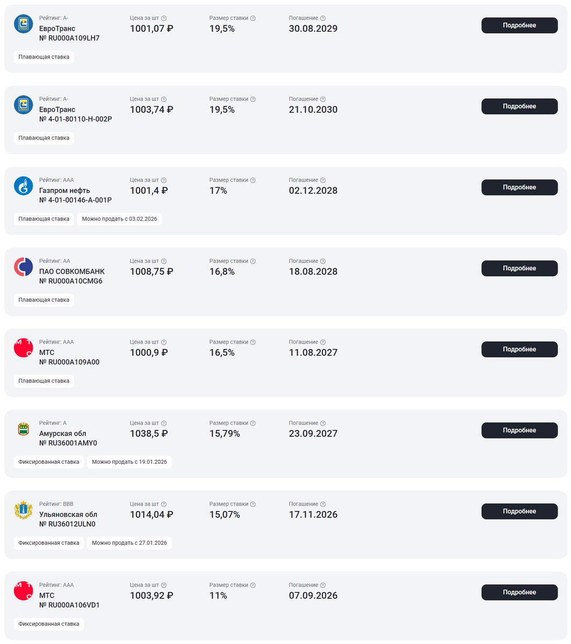The height and width of the screenshot is (644, 571).
Task: Open 'Подробнее' for Газпром нефть bond
Action: [519, 187]
